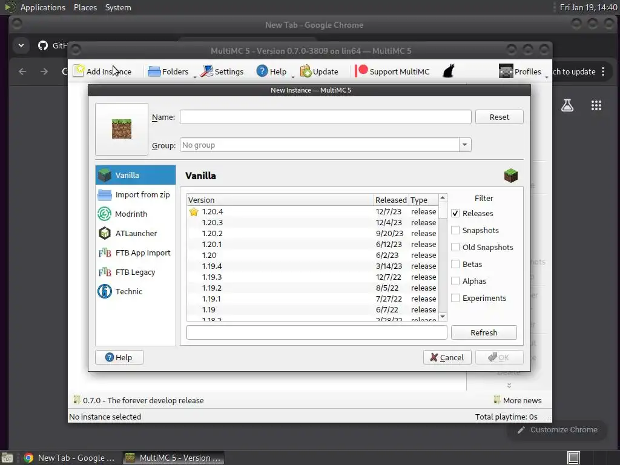The image size is (620, 465).
Task: Enable the Snapshots filter checkbox
Action: pyautogui.click(x=455, y=230)
